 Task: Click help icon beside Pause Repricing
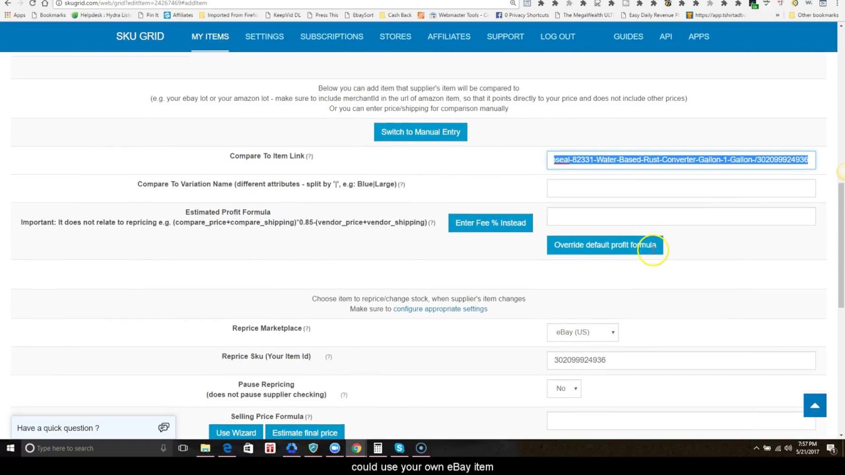343,395
